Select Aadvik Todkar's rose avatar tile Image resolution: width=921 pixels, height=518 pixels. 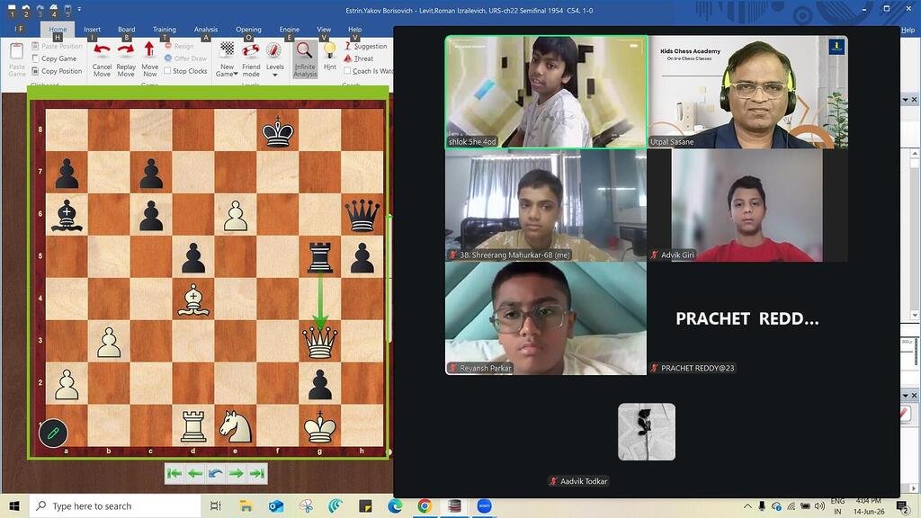[647, 432]
